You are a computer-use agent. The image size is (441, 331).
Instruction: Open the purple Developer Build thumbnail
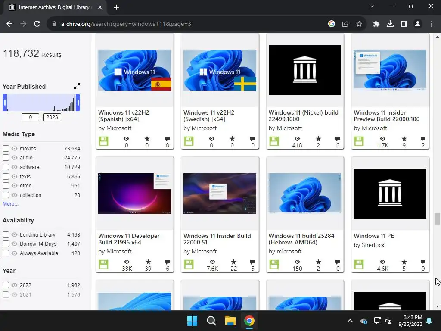[134, 194]
